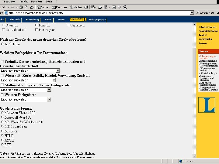The height and width of the screenshot is (164, 219).
Task: Choose Microsoft Word 2000 format
Action: tap(2, 113)
